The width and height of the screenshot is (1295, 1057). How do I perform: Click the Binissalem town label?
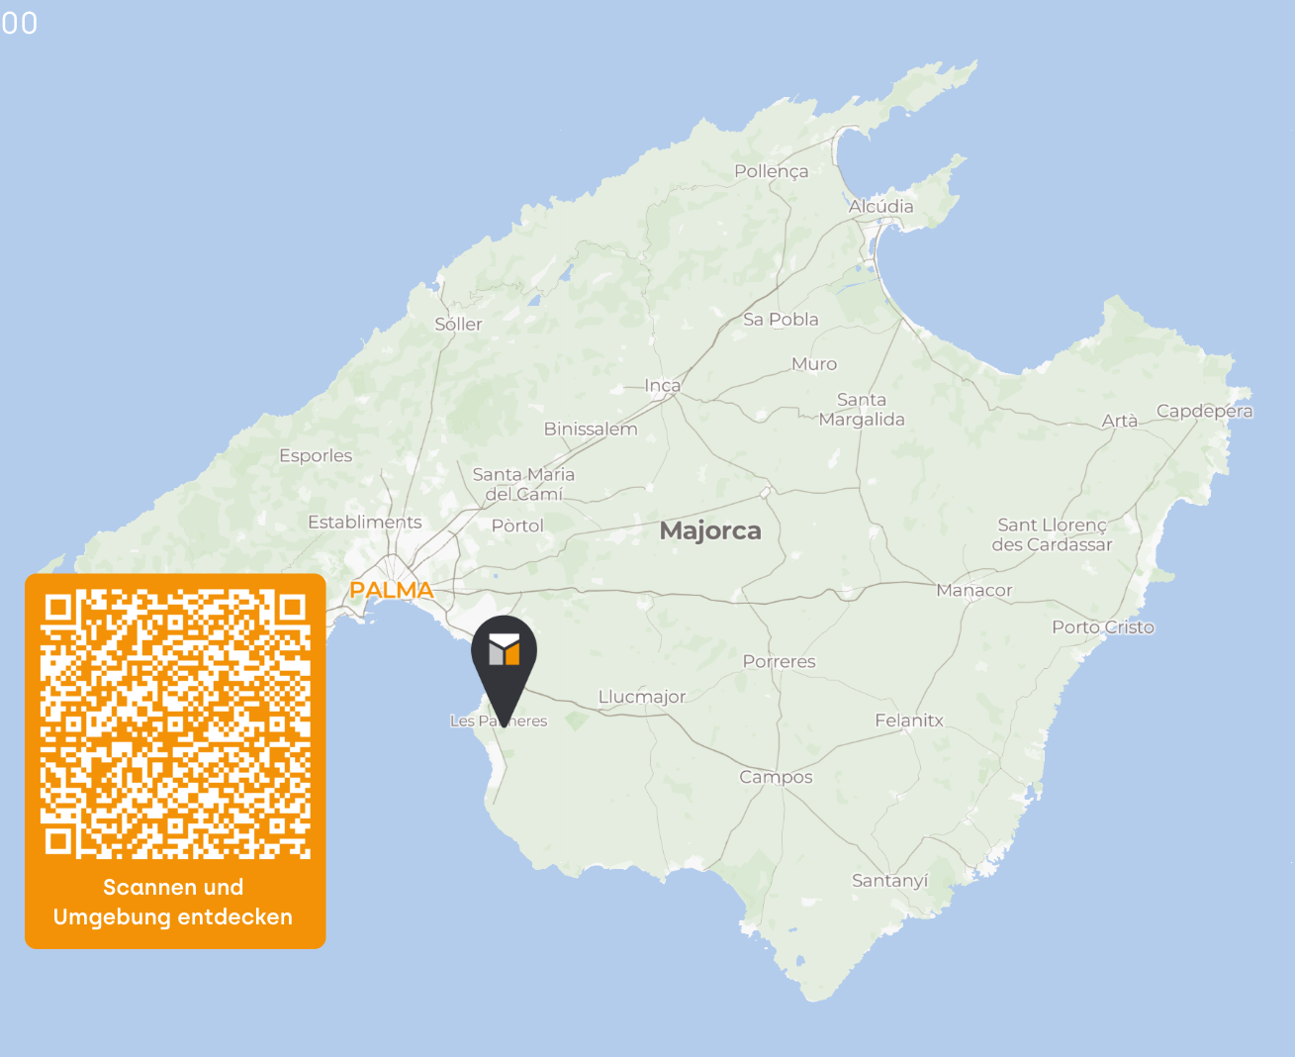(591, 429)
